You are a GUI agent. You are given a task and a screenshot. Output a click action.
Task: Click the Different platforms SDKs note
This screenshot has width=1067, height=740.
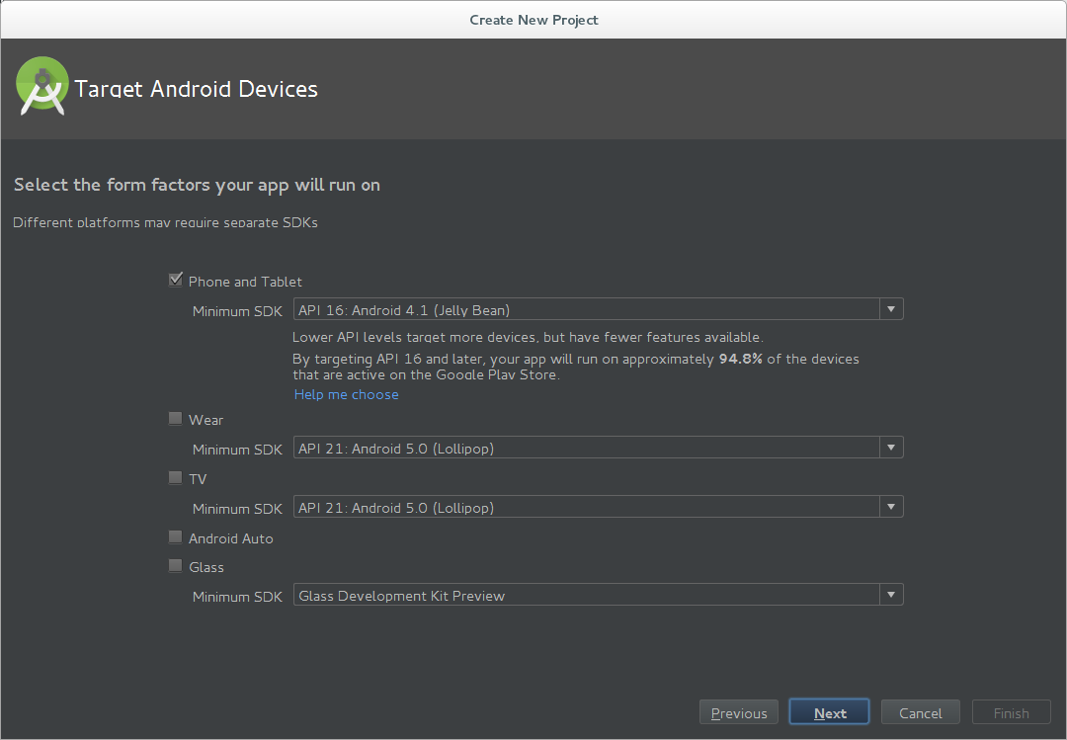coord(165,222)
